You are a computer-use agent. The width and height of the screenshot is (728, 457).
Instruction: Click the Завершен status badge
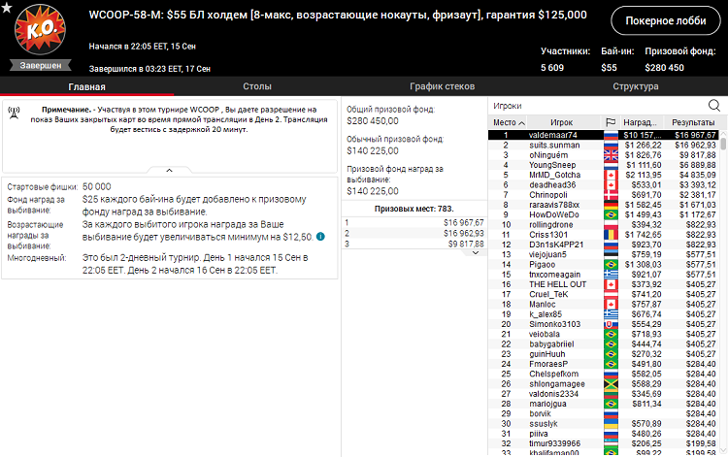point(41,65)
